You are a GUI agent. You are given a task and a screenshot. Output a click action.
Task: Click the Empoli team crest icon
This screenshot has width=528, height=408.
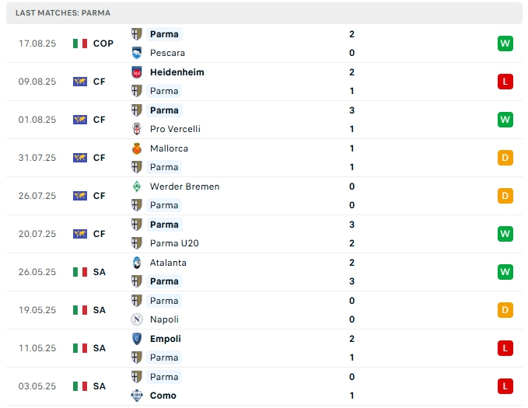click(137, 339)
